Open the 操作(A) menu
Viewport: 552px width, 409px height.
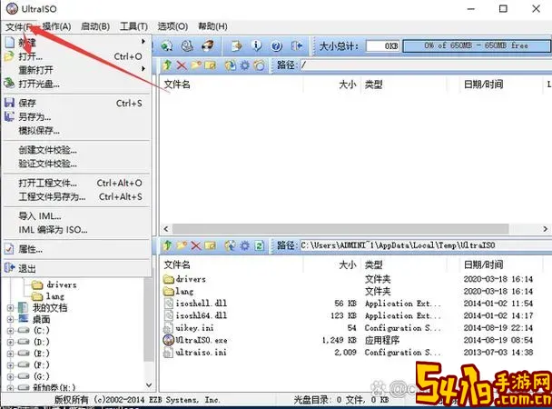(56, 26)
